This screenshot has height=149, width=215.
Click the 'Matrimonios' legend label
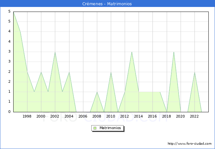[110, 128]
